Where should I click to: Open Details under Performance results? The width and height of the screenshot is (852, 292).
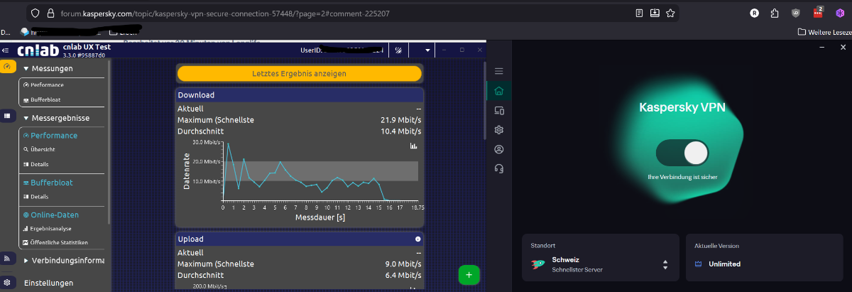35,164
